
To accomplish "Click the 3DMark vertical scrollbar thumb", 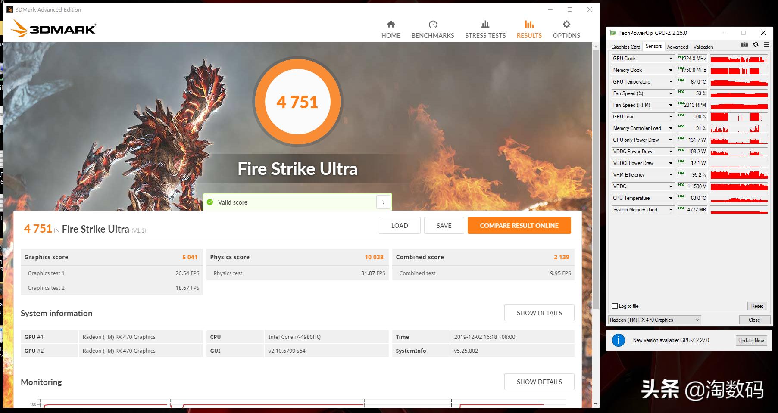I will pyautogui.click(x=596, y=179).
